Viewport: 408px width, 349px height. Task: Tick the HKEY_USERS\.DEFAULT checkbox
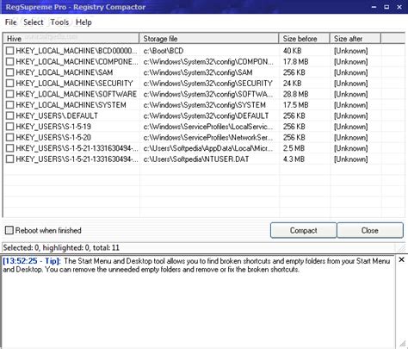point(9,115)
